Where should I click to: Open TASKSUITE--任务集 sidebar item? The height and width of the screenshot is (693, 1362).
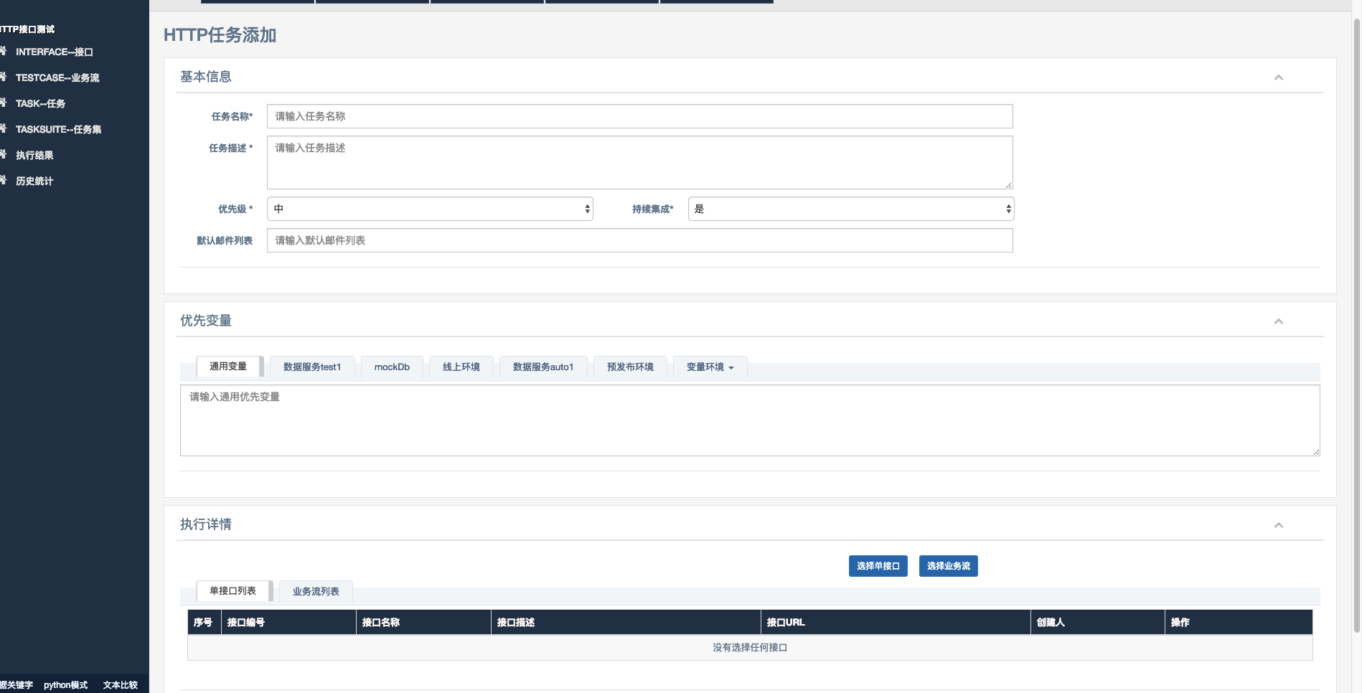58,129
